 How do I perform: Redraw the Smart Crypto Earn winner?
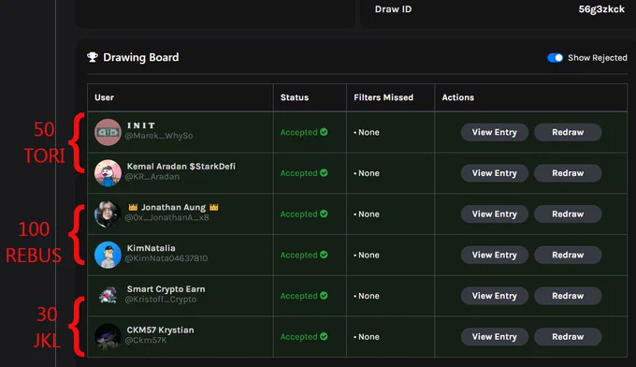568,296
